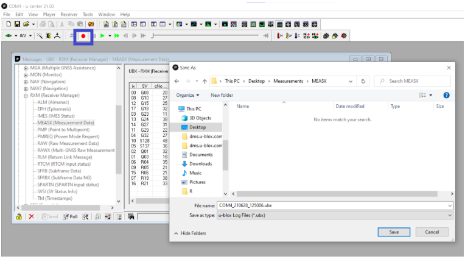465x259 pixels.
Task: Open the Receiver menu
Action: coord(69,14)
